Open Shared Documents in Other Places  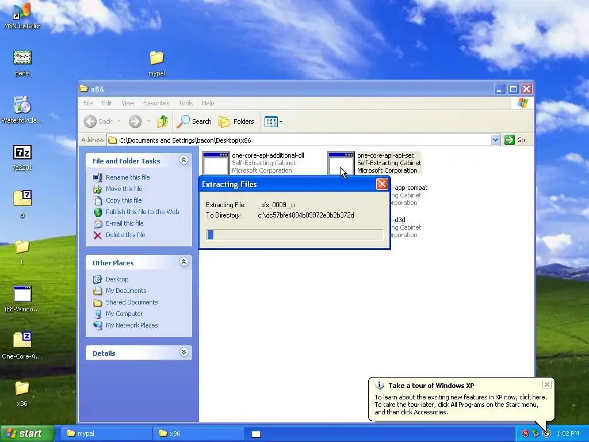[125, 302]
